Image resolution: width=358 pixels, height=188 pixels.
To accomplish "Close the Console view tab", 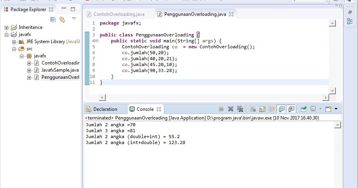I will 159,109.
